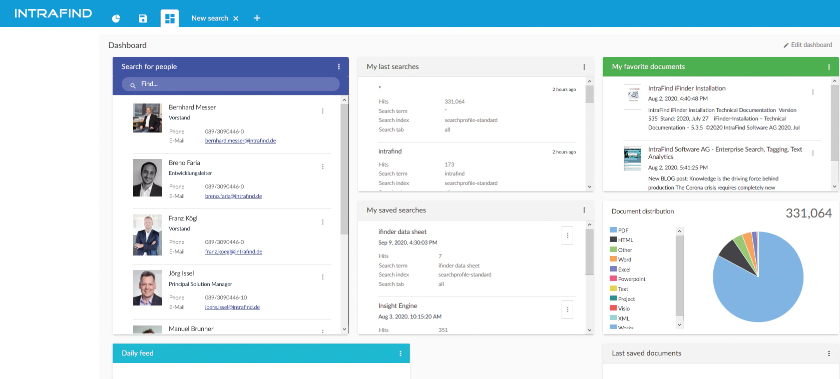Viewport: 840px width, 379px height.
Task: Open the ifinder data sheet saved search
Action: tap(402, 232)
